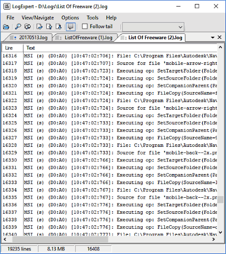The width and height of the screenshot is (226, 254).
Task: Click the vertical scrollbar thumb
Action: point(220,200)
